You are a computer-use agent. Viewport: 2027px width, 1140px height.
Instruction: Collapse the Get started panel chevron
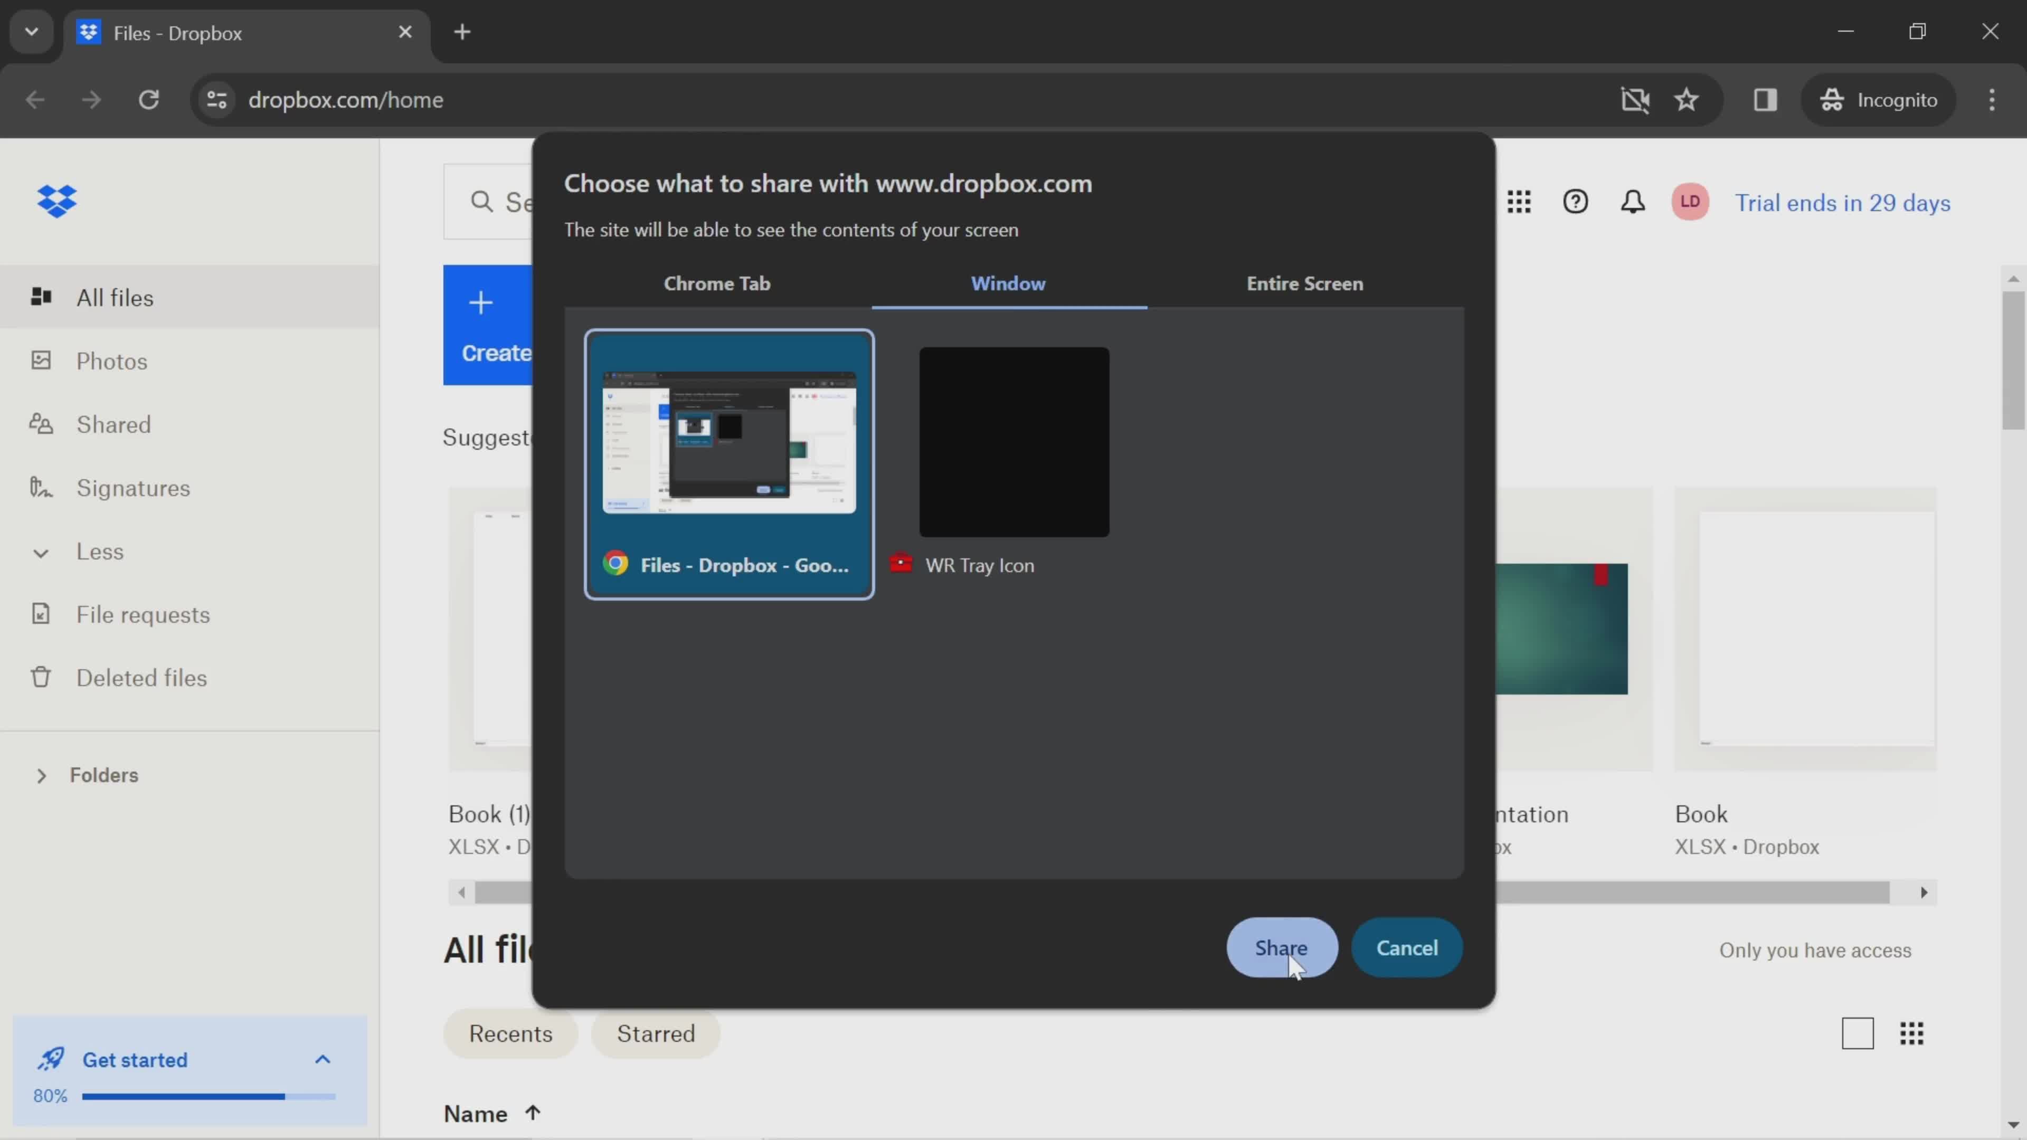(323, 1059)
